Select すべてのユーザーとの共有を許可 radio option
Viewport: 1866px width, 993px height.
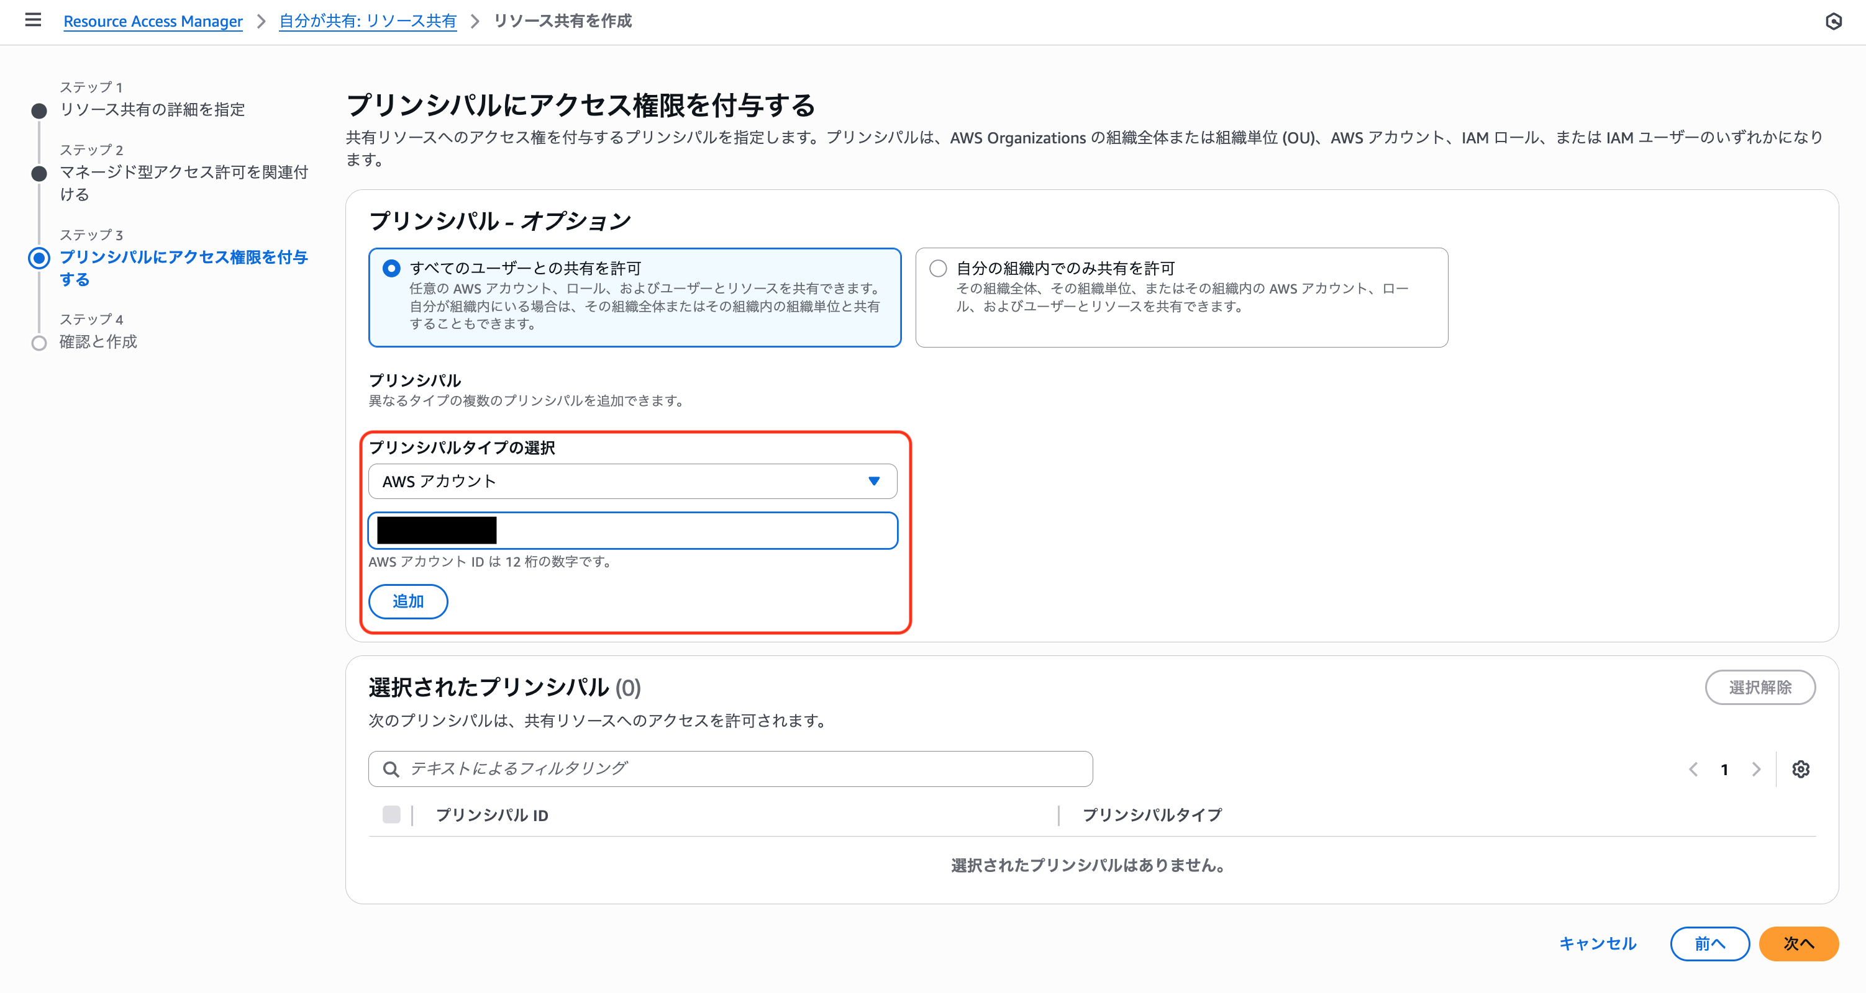click(391, 267)
